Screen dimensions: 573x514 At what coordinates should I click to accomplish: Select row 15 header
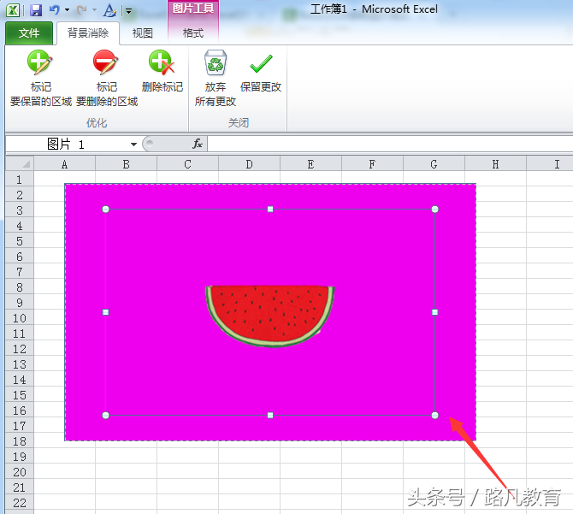point(20,394)
